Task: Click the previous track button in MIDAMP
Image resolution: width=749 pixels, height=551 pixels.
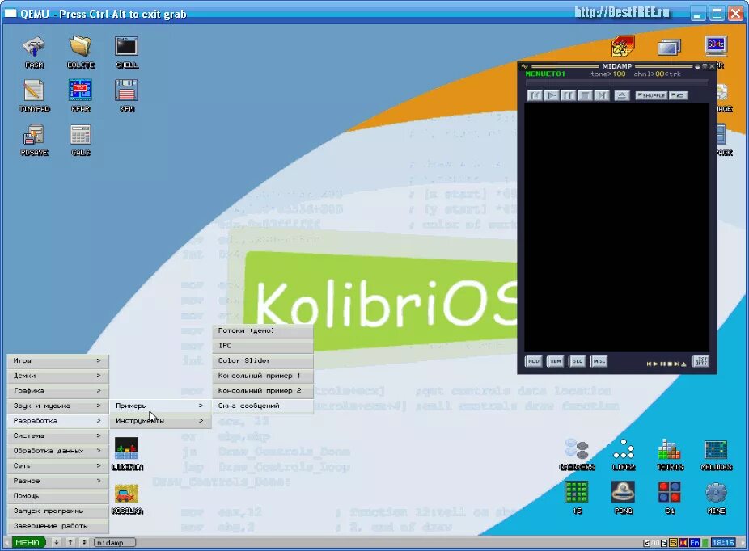Action: coord(535,95)
